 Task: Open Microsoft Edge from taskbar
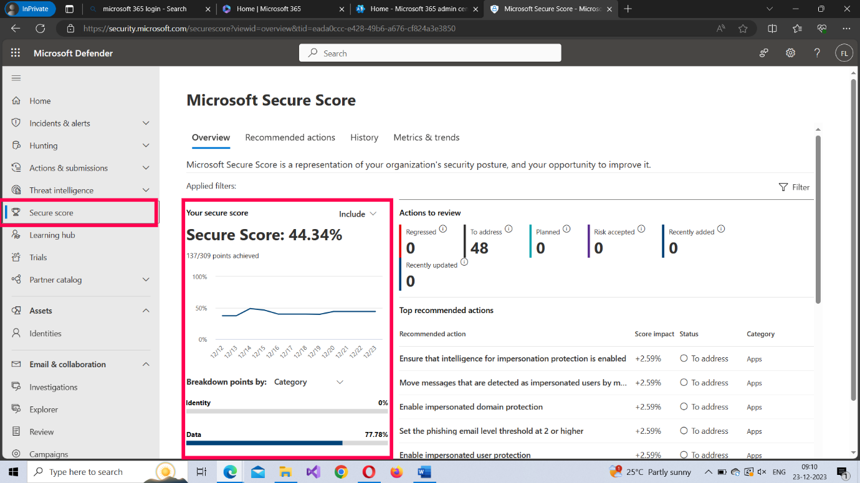[230, 472]
